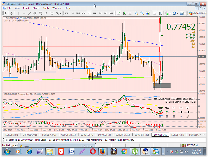Viewport: 208px width, 157px height.
Task: Open Firefox from taskbar
Action: coord(103,152)
